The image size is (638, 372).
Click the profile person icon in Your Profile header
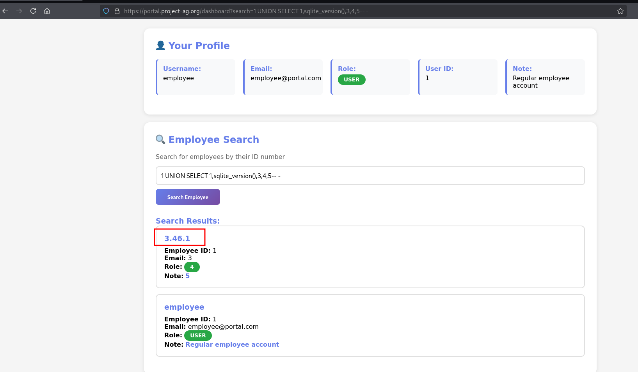click(160, 45)
